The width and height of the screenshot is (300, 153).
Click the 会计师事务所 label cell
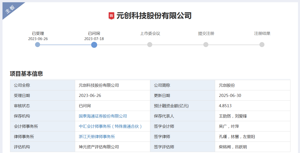click(x=43, y=126)
